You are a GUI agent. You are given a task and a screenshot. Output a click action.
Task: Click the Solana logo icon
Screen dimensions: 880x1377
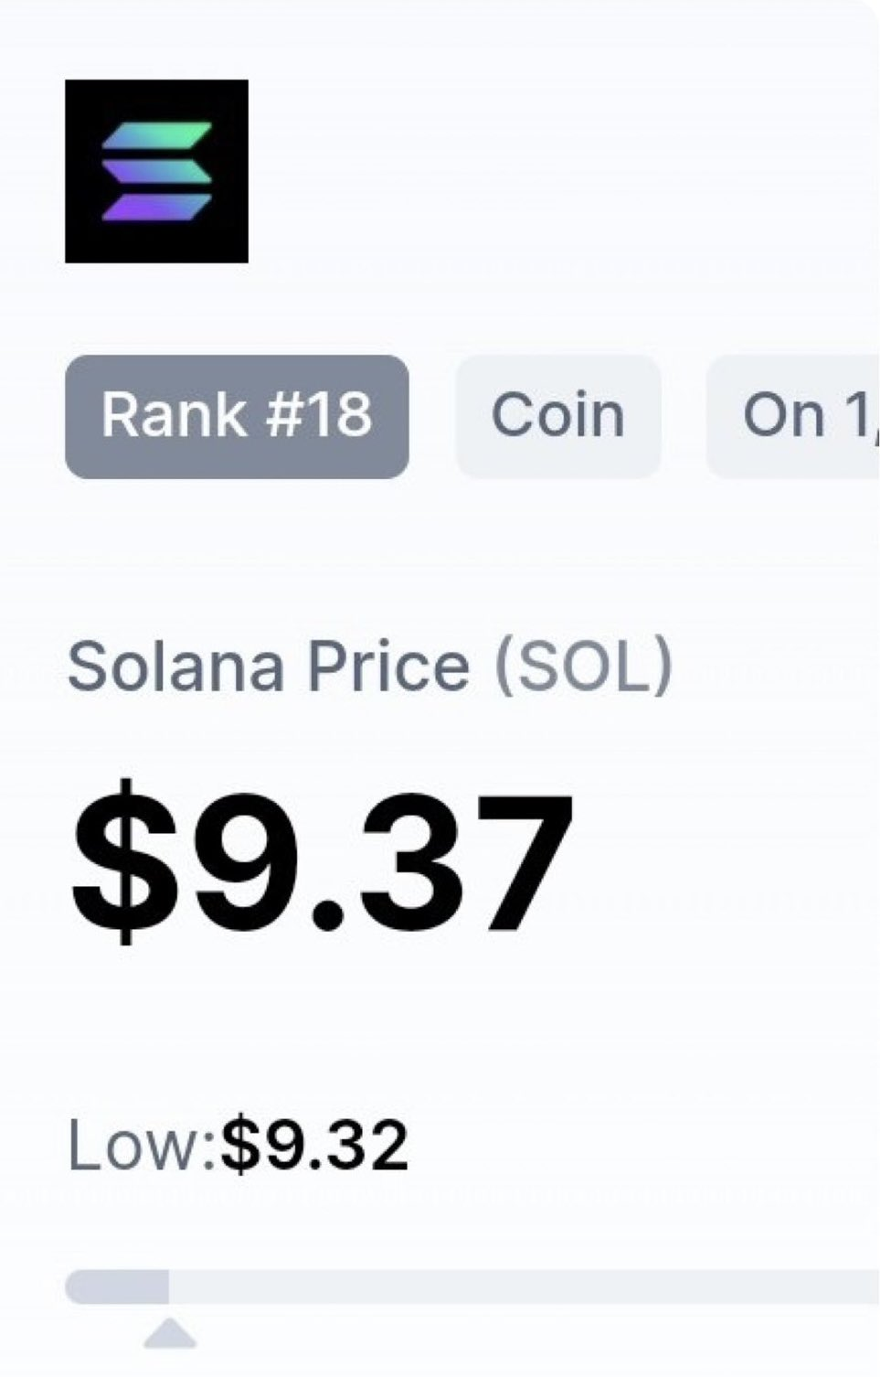pyautogui.click(x=156, y=171)
